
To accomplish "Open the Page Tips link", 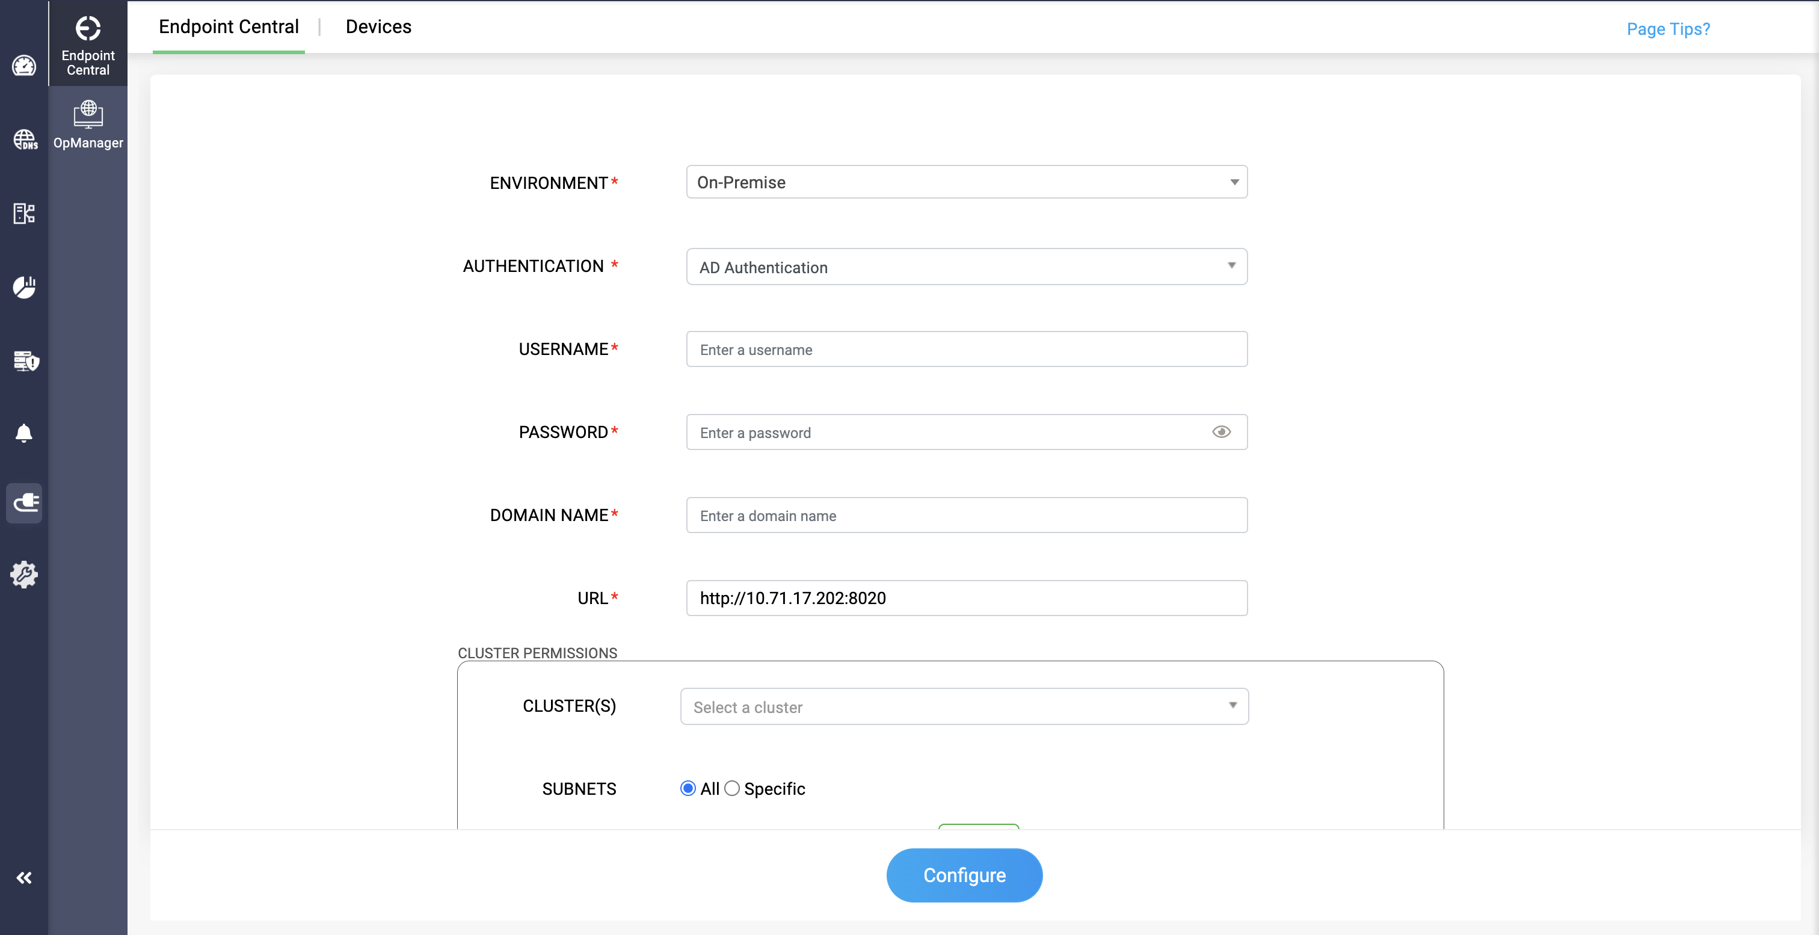I will 1668,29.
